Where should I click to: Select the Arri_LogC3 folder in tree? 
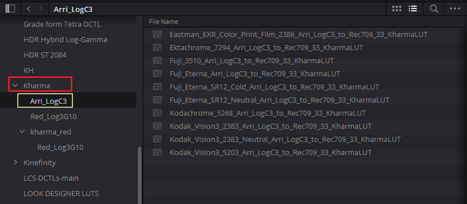(49, 101)
